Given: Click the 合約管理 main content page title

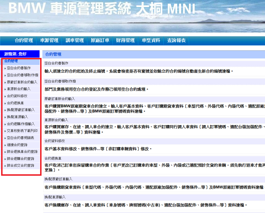Looking at the screenshot, I should (53, 54).
